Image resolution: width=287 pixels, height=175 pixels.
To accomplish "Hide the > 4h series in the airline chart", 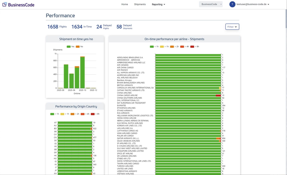I will click(185, 46).
